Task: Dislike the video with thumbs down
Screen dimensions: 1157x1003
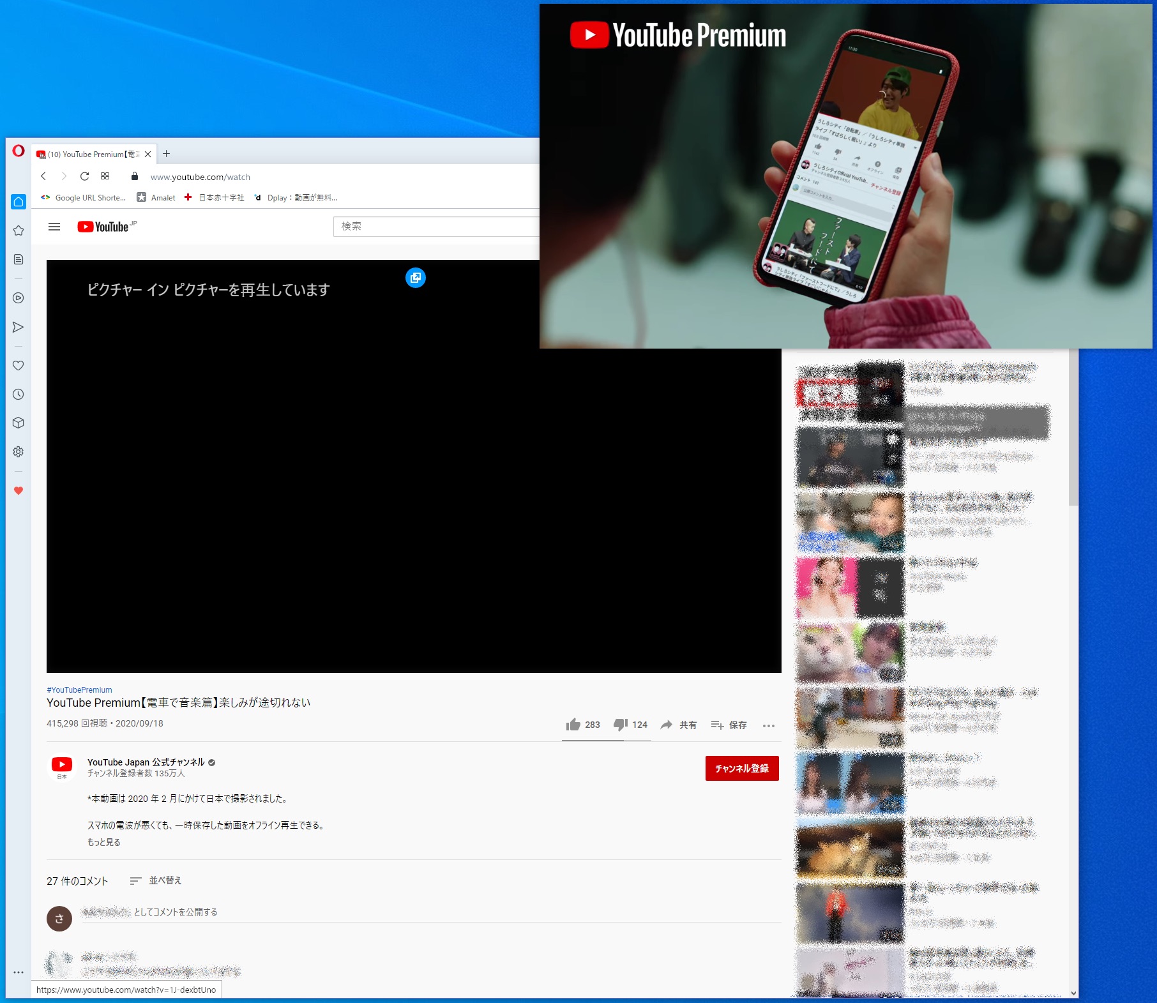Action: 630,725
